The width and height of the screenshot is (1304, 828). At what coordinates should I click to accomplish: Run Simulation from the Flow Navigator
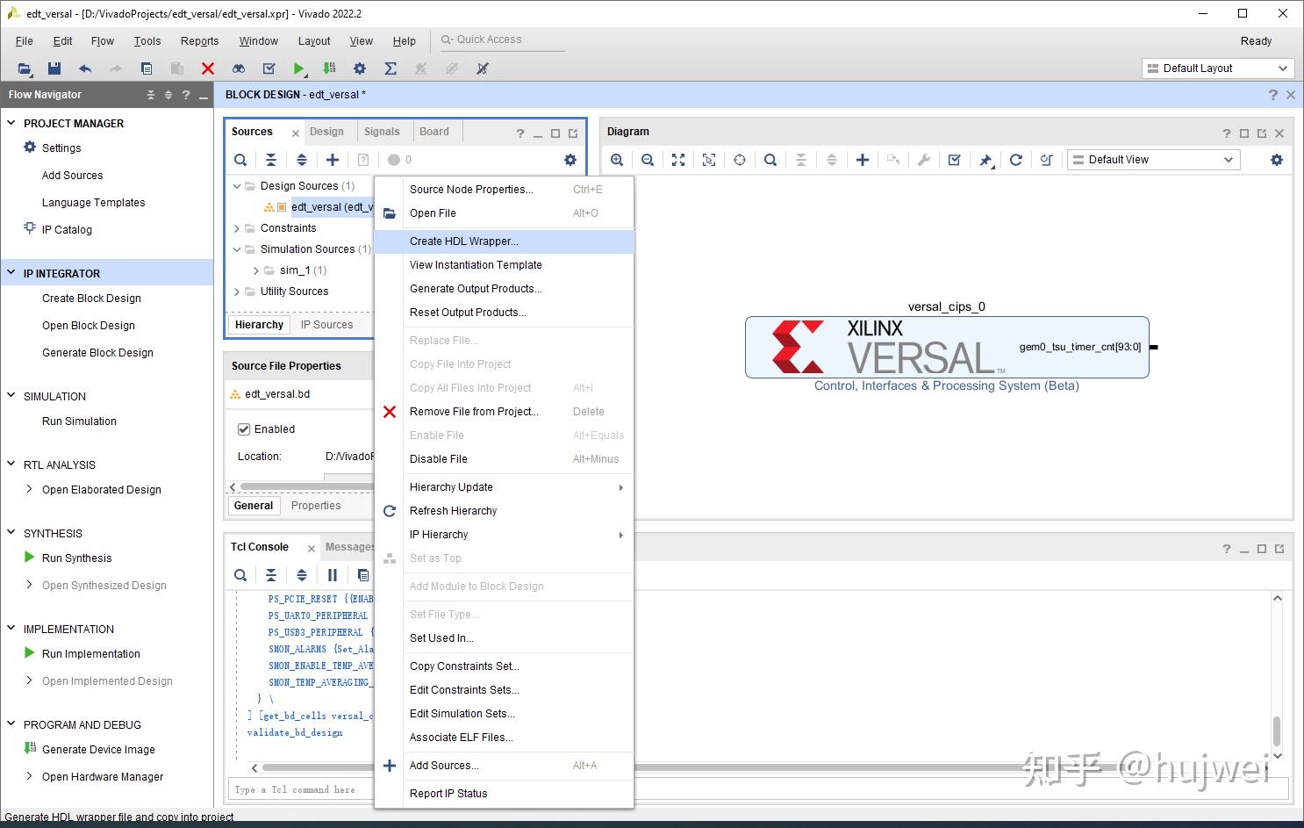click(78, 421)
